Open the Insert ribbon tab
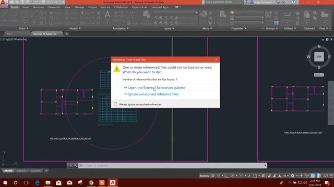The image size is (334, 187). tap(26, 7)
